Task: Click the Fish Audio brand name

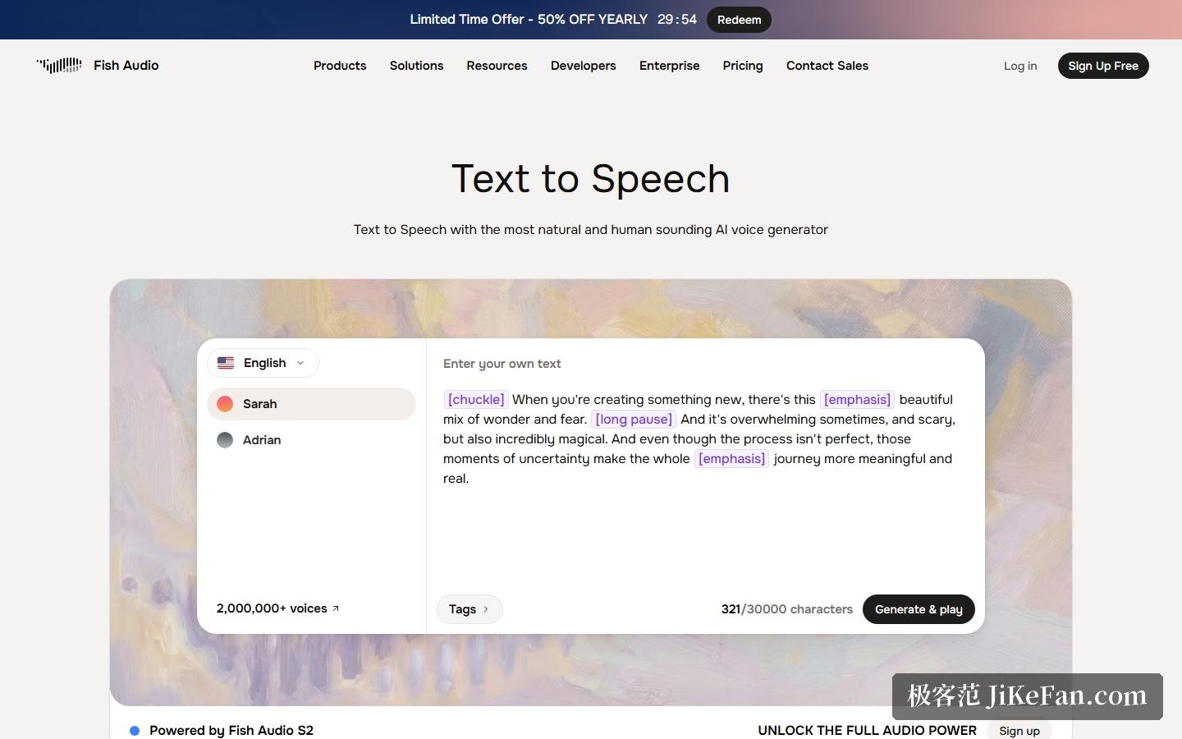Action: (x=126, y=66)
